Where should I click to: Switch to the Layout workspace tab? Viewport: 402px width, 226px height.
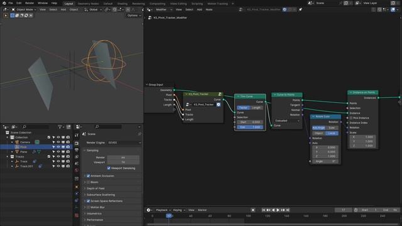point(68,4)
